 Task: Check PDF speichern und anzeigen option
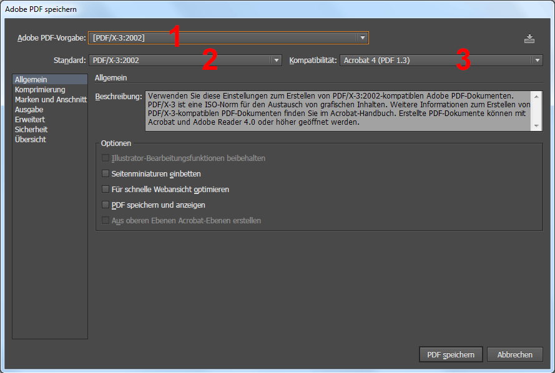(106, 205)
